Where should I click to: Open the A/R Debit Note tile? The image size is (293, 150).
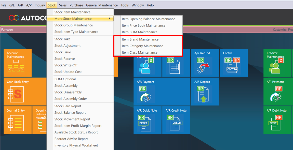(148, 120)
